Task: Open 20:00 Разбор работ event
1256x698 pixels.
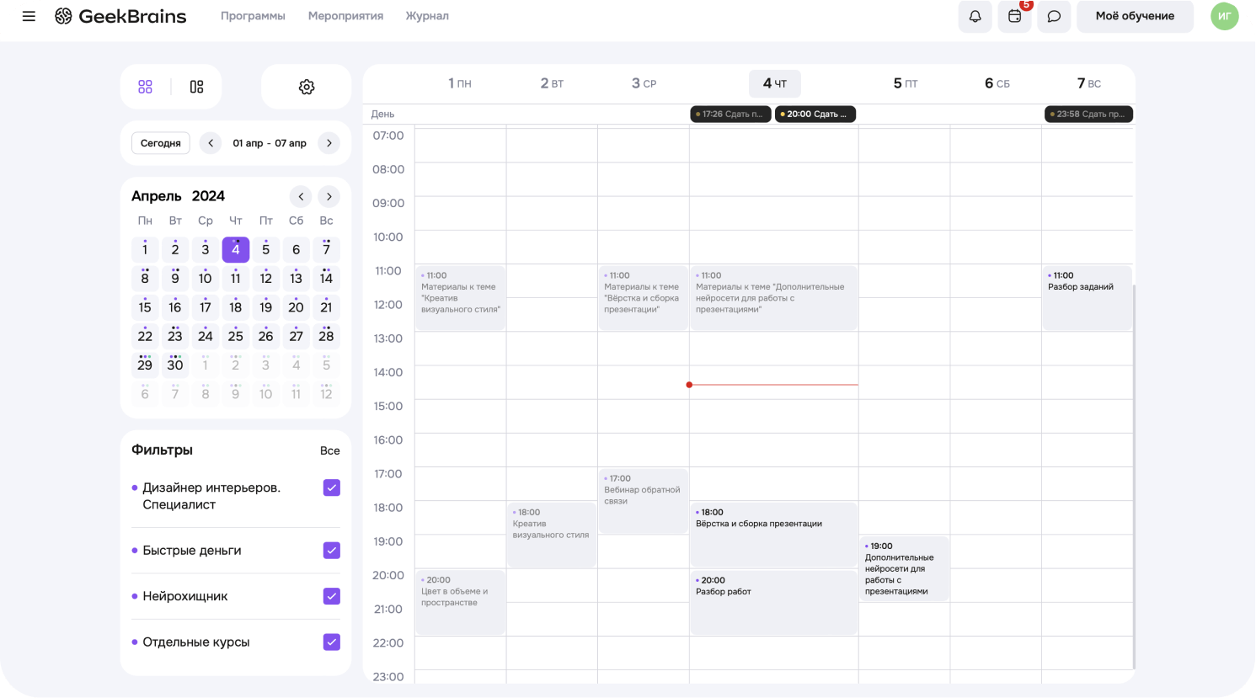Action: point(774,602)
